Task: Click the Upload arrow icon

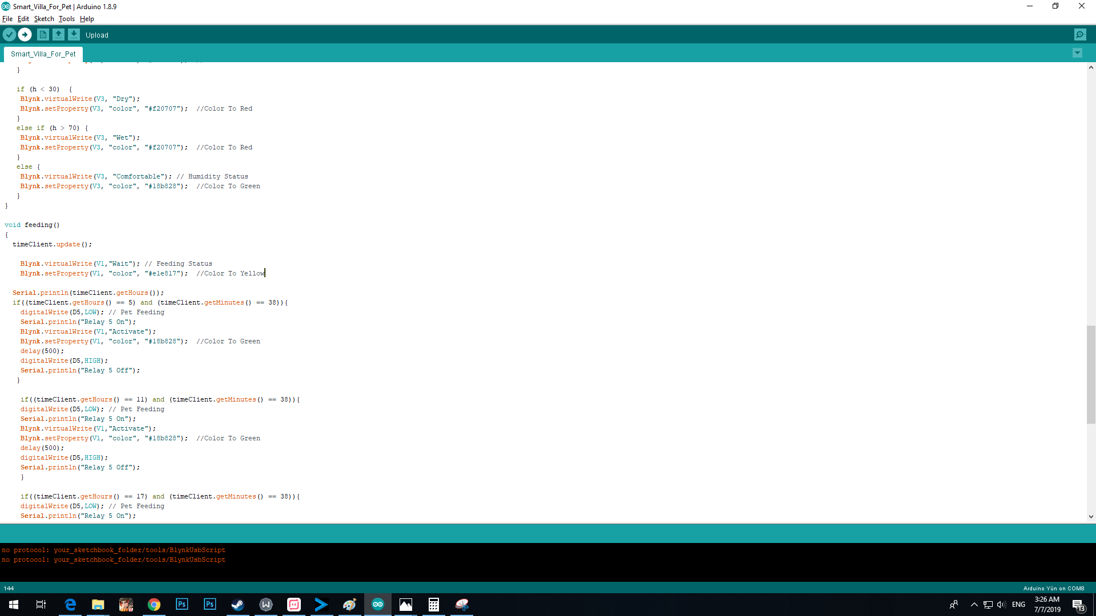Action: point(25,35)
